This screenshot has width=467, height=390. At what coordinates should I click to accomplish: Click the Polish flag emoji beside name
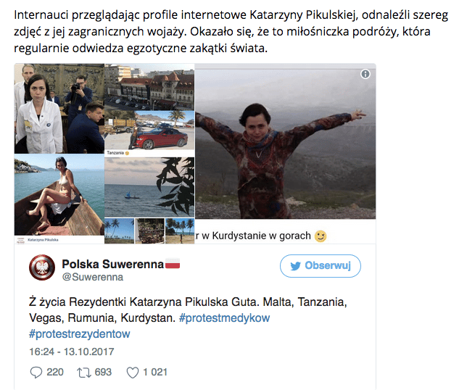(x=173, y=264)
